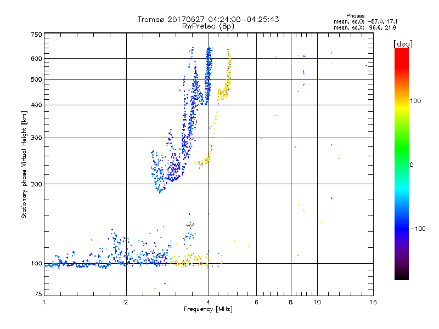The image size is (439, 329).
Task: Click the x-axis tick label '16'
Action: tap(373, 302)
